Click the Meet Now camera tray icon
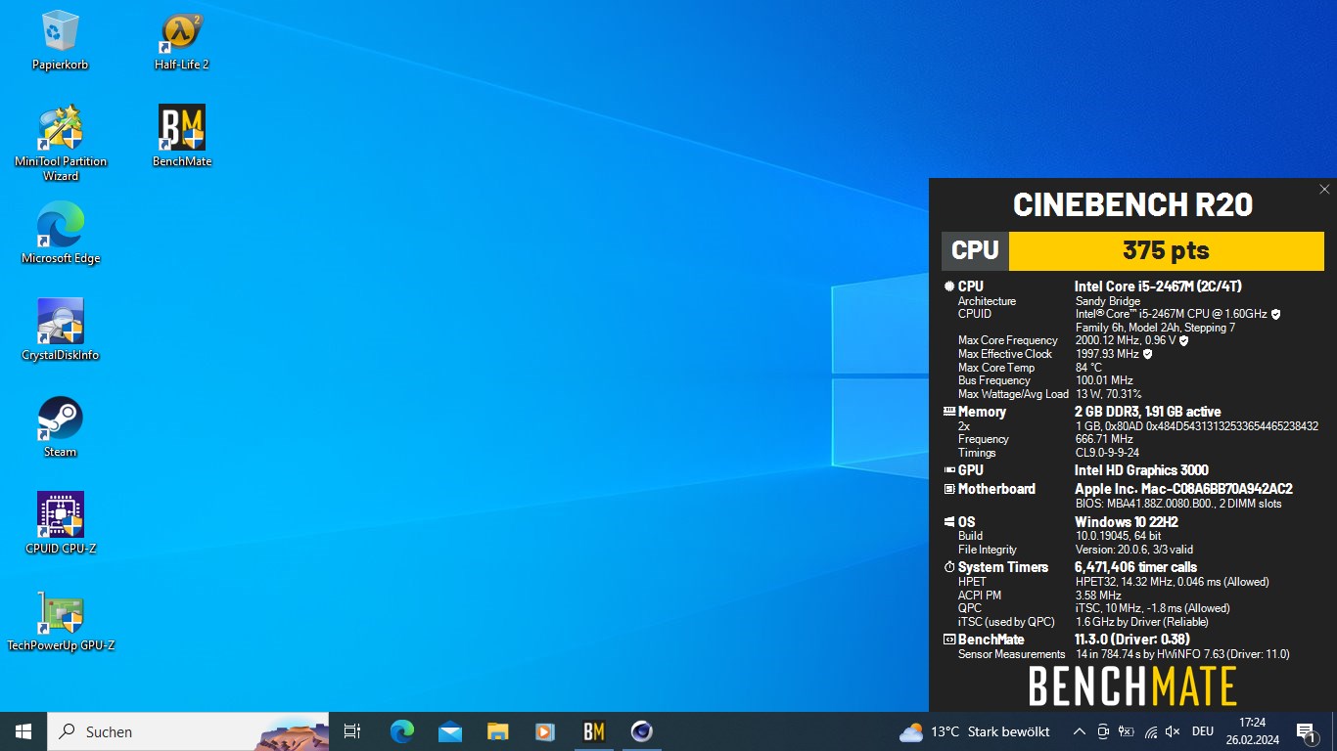Screen dimensions: 1337x751 1103,731
